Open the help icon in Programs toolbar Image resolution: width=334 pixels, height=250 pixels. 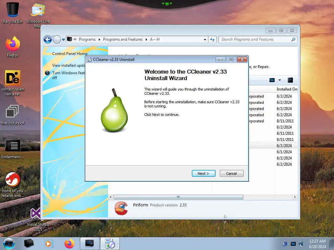290,80
